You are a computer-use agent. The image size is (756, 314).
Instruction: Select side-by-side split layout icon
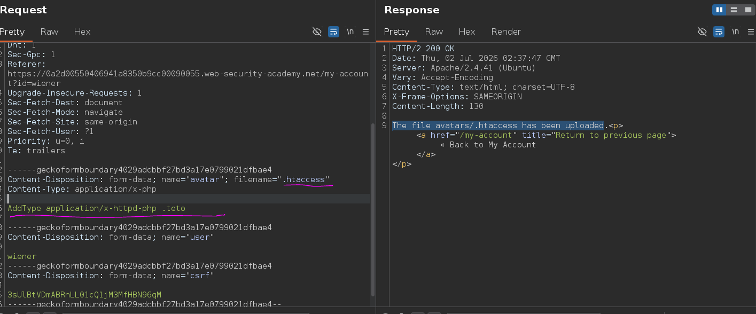(719, 10)
